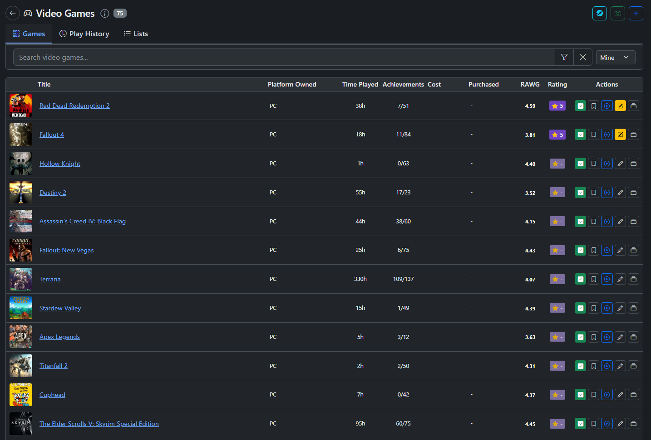651x440 pixels.
Task: Click the camera scan icon
Action: [617, 14]
